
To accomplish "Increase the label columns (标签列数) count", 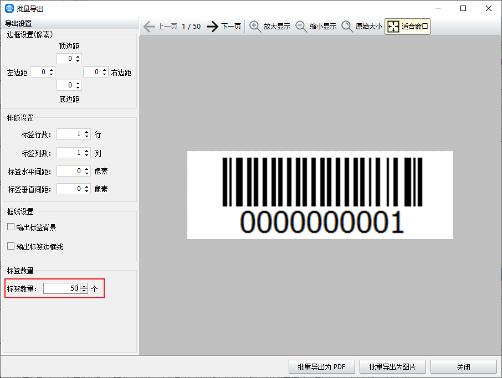I will point(87,151).
